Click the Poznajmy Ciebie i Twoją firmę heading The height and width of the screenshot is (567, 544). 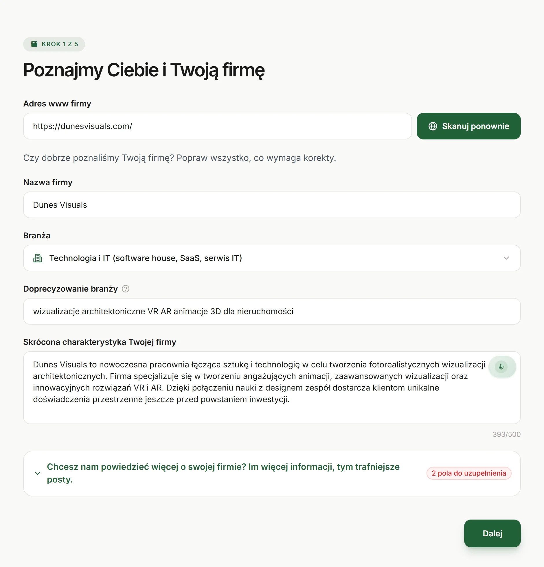click(x=144, y=70)
